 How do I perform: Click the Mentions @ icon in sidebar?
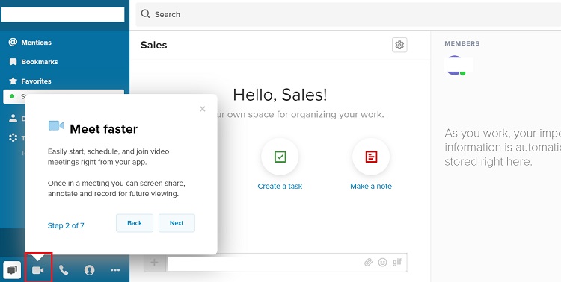click(x=13, y=42)
